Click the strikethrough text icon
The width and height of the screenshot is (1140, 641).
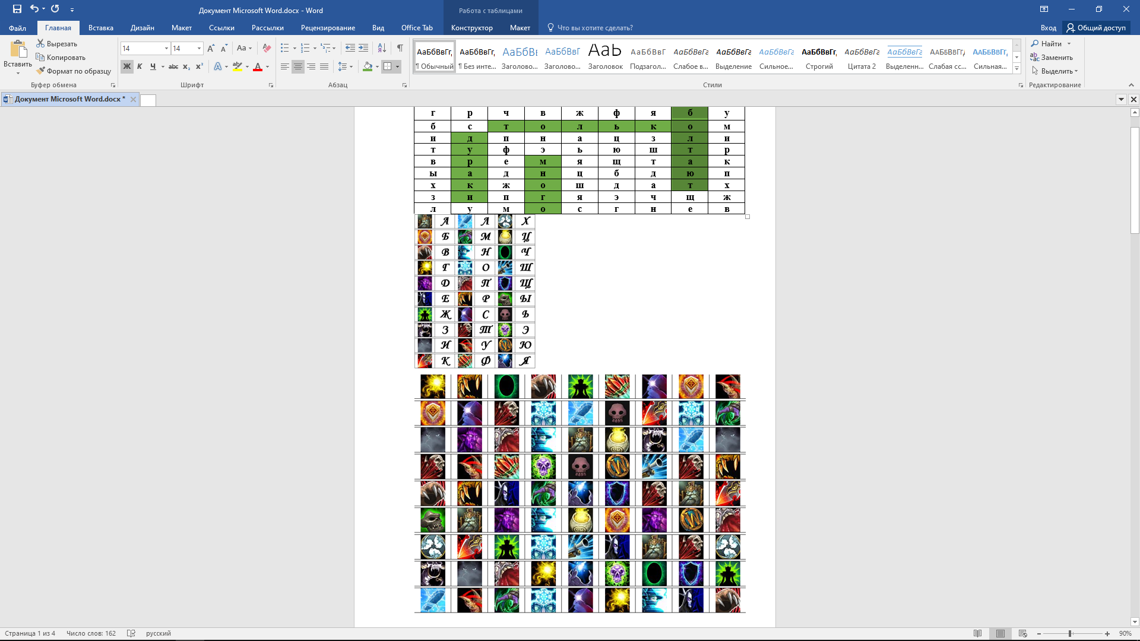pyautogui.click(x=173, y=66)
